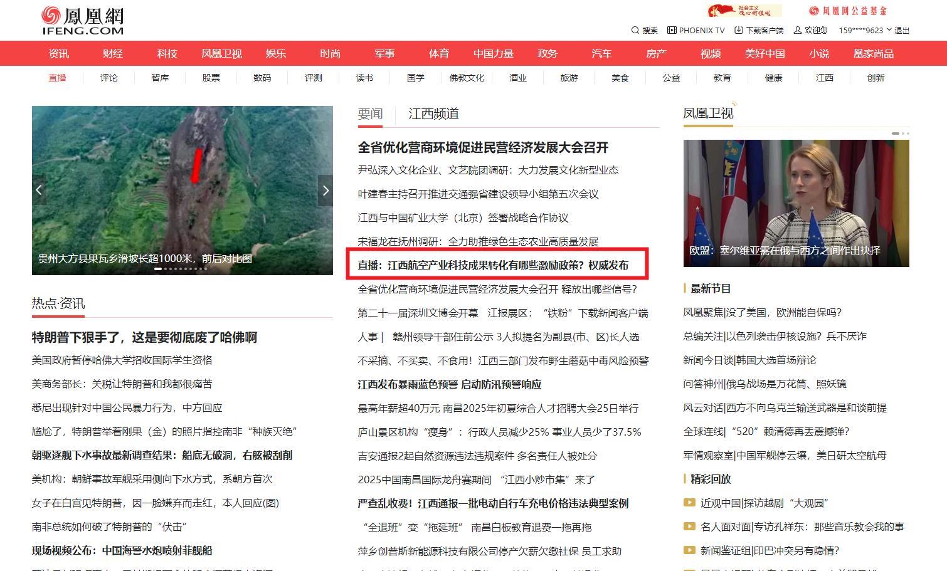Open the 凤凰网公益基金 banner
Viewport: 947px width, 571px height.
click(x=848, y=11)
